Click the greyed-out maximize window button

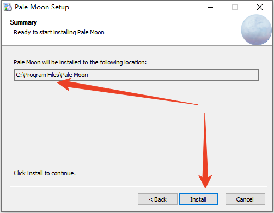click(235, 7)
